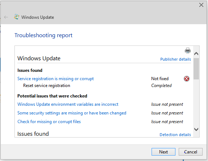Viewport: 208px width, 161px height.
Task: Click the Cancel button
Action: 191,152
